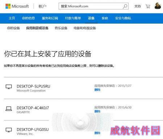Viewport: 163px width, 139px height.
Task: Open the shopping cart icon
Action: 148,6
